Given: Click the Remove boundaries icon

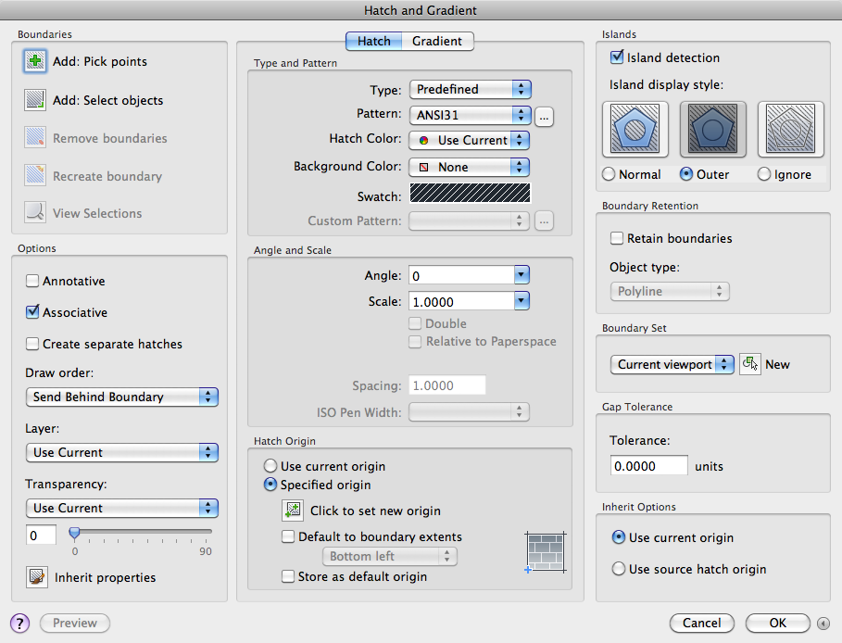Looking at the screenshot, I should 35,137.
